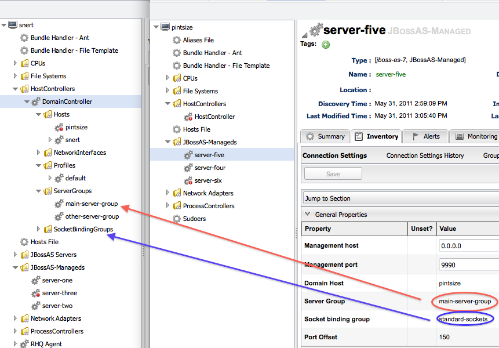Open the Jump to Section dropdown
This screenshot has height=348, width=499.
400,198
